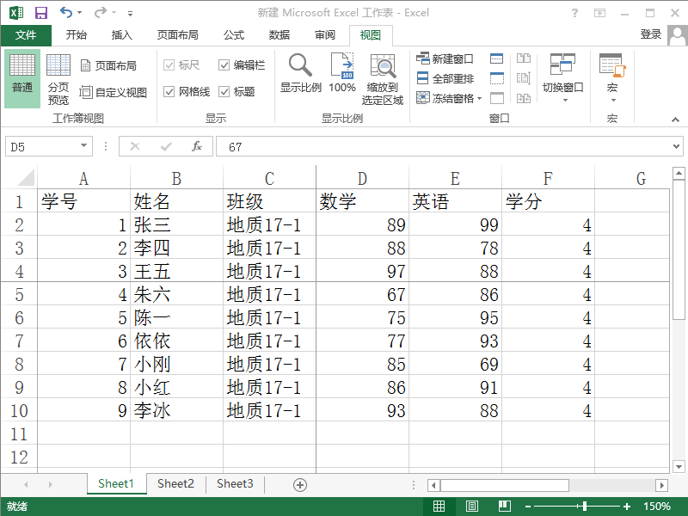Open the Name Box dropdown arrow
The height and width of the screenshot is (516, 688).
[x=83, y=145]
